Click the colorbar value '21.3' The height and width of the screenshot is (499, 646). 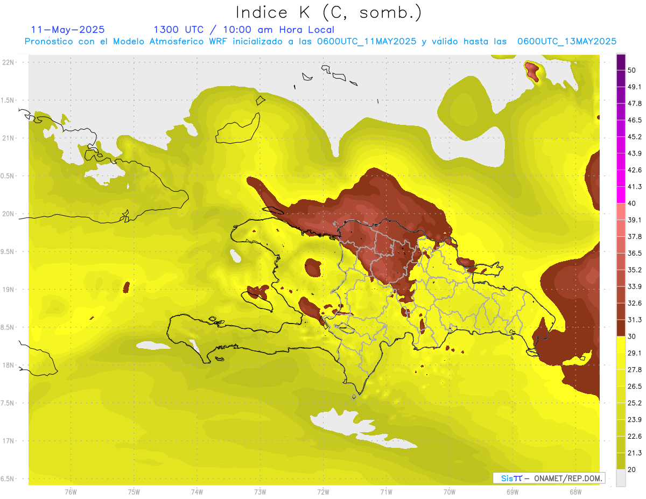pyautogui.click(x=635, y=453)
